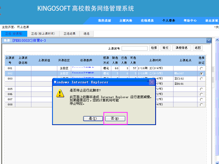
Task: Open the 正选(按上课时间) tab
Action: click(43, 34)
